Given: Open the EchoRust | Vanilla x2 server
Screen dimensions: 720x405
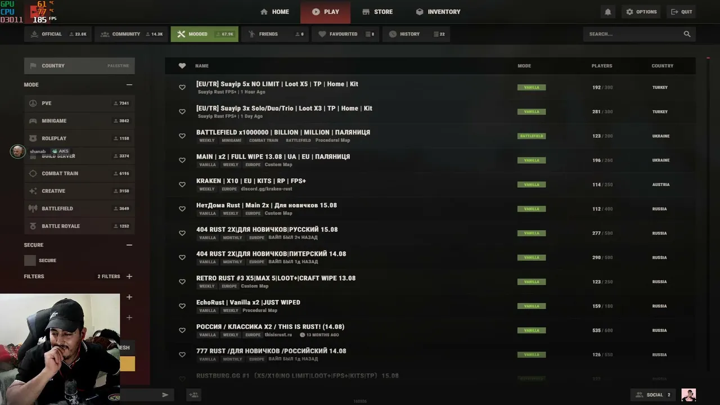Looking at the screenshot, I should [430, 306].
